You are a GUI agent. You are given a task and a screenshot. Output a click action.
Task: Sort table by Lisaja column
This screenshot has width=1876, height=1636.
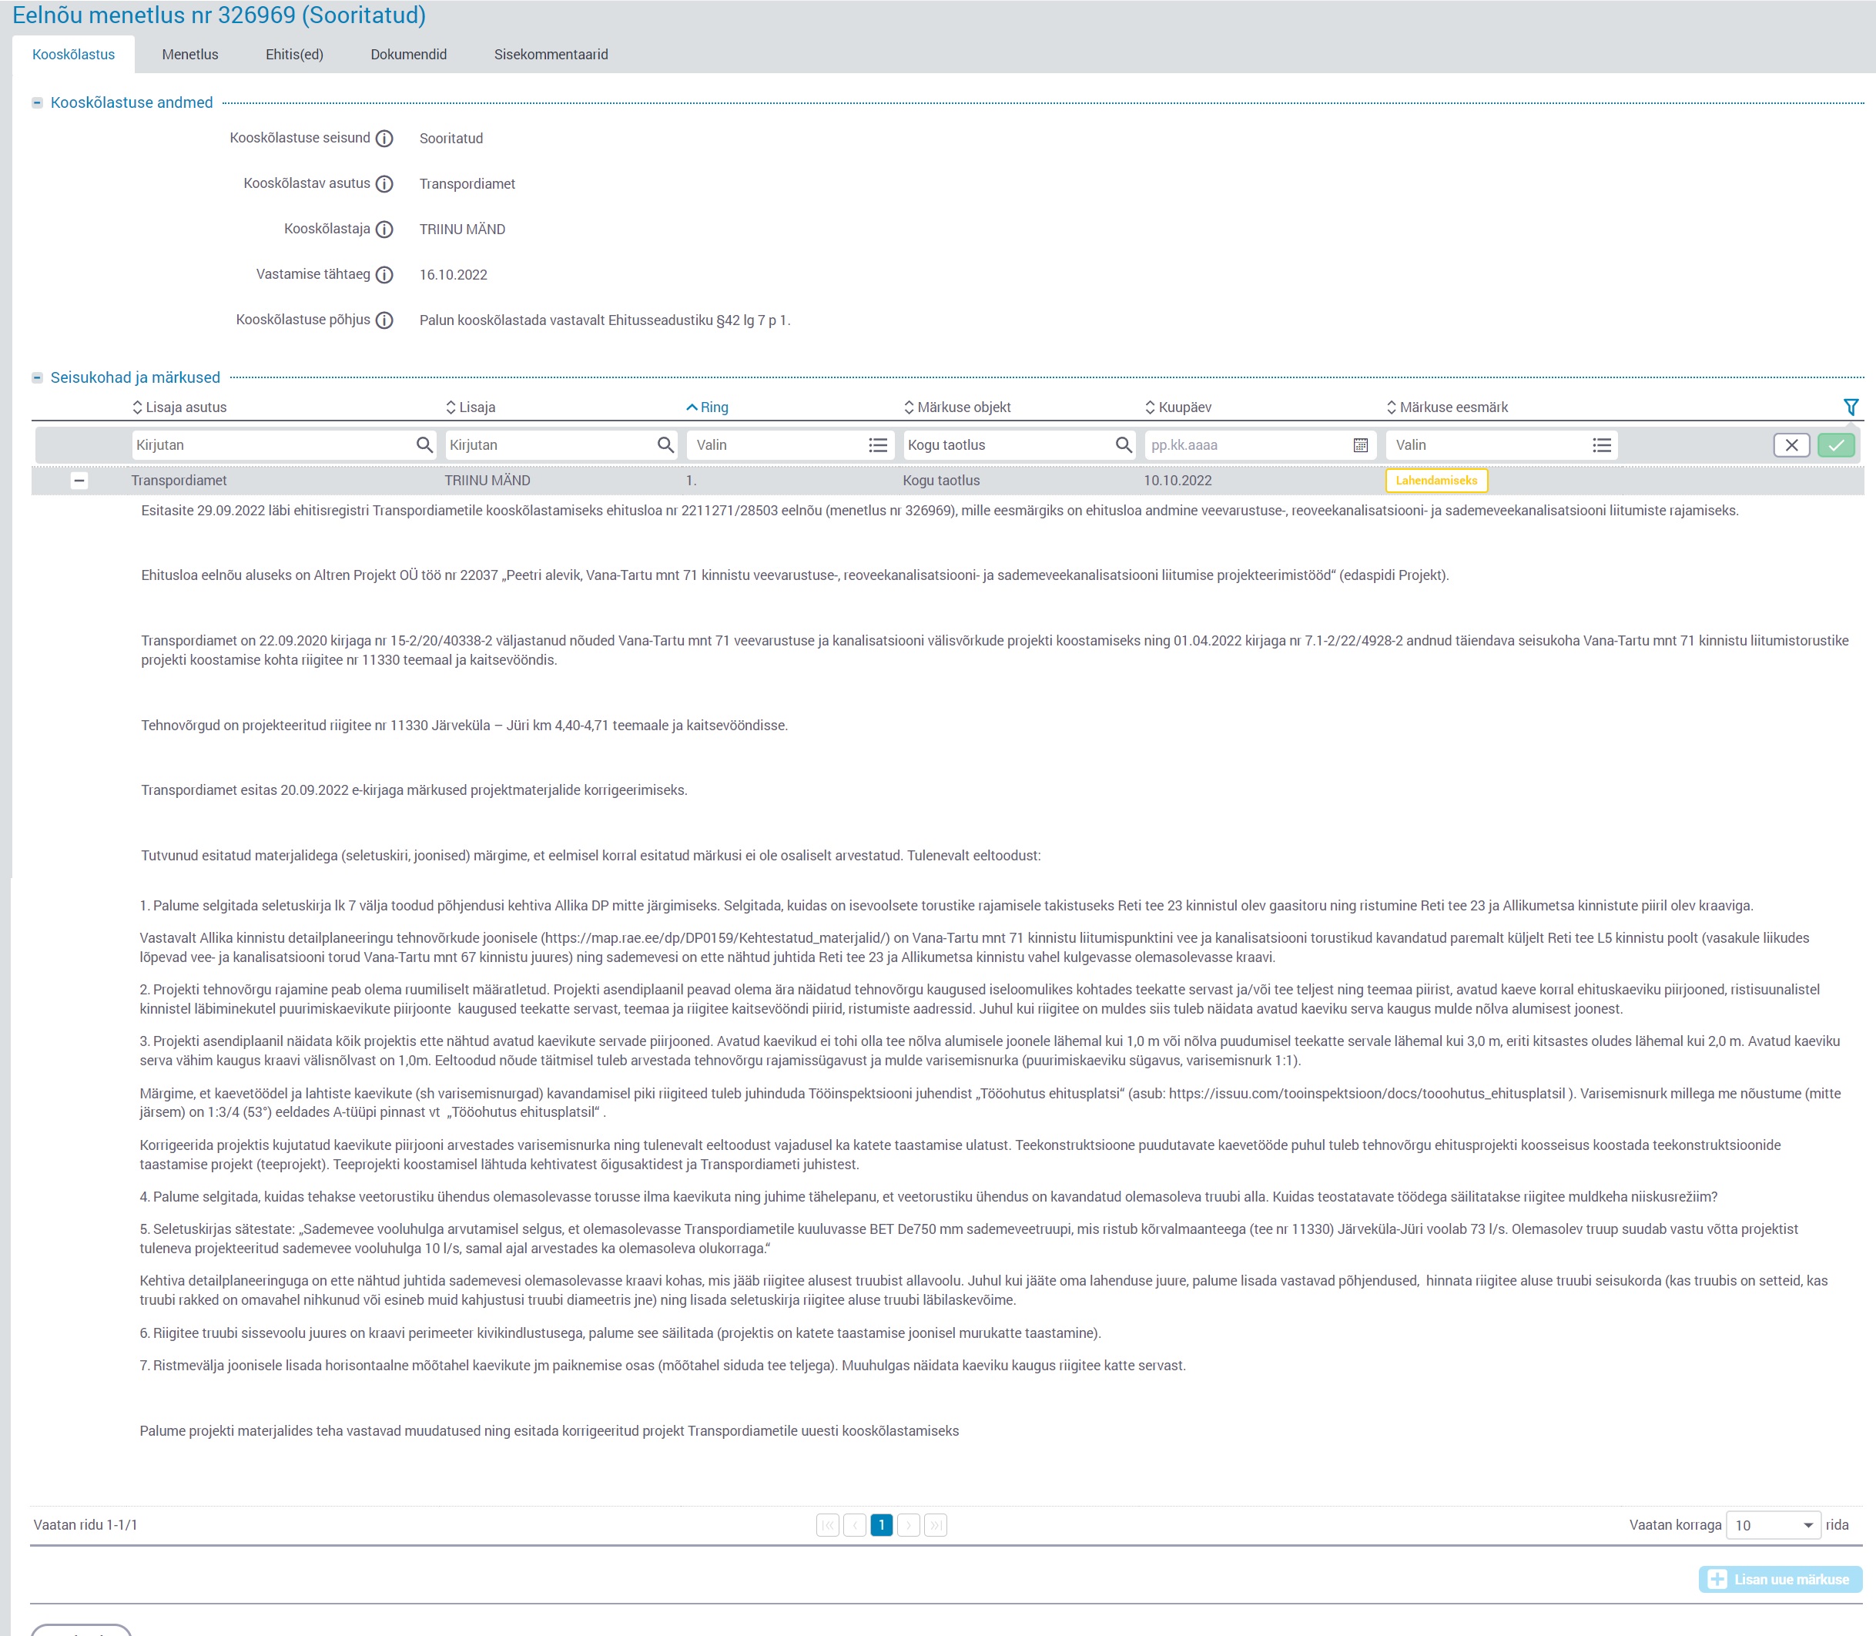[x=471, y=407]
